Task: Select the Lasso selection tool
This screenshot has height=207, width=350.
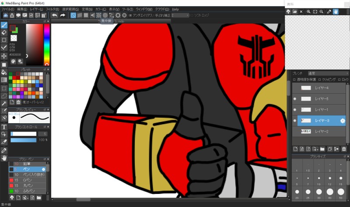Action: coord(4,96)
